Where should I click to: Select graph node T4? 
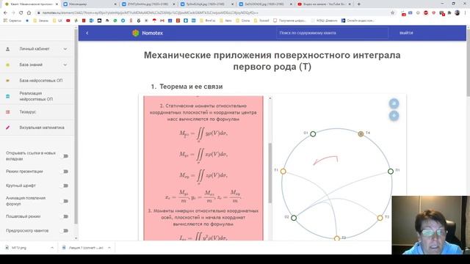(x=361, y=133)
